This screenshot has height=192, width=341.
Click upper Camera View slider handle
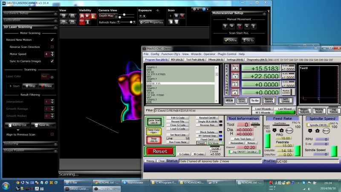[x=124, y=15]
